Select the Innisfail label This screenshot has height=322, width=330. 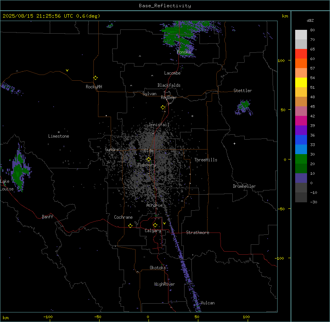159,125
